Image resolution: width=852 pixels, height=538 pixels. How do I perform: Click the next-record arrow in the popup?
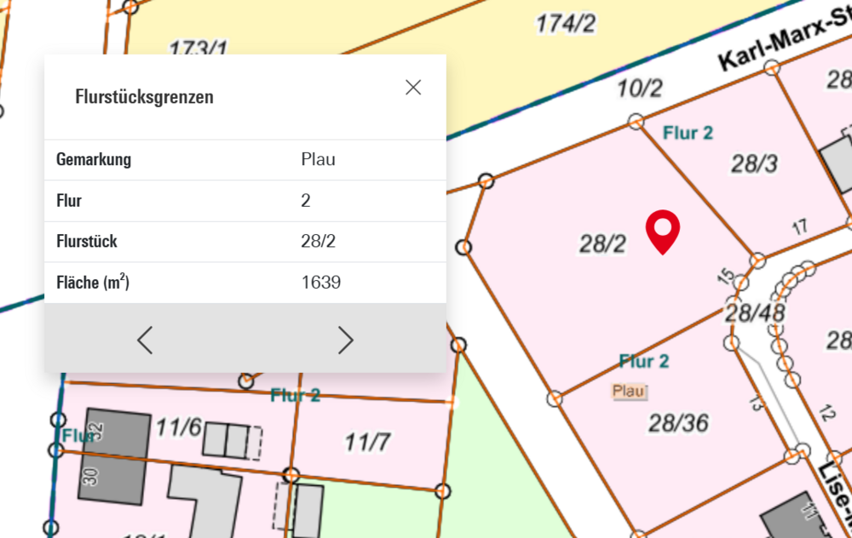coord(346,339)
